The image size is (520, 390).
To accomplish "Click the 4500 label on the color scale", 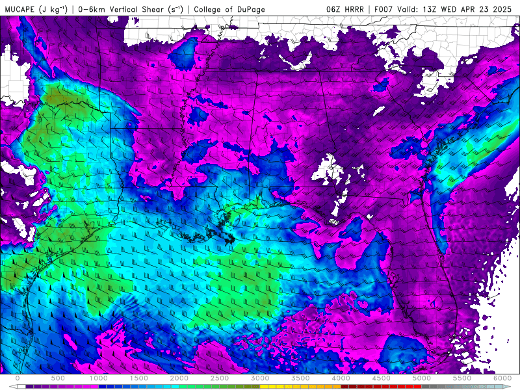I will coord(382,378).
